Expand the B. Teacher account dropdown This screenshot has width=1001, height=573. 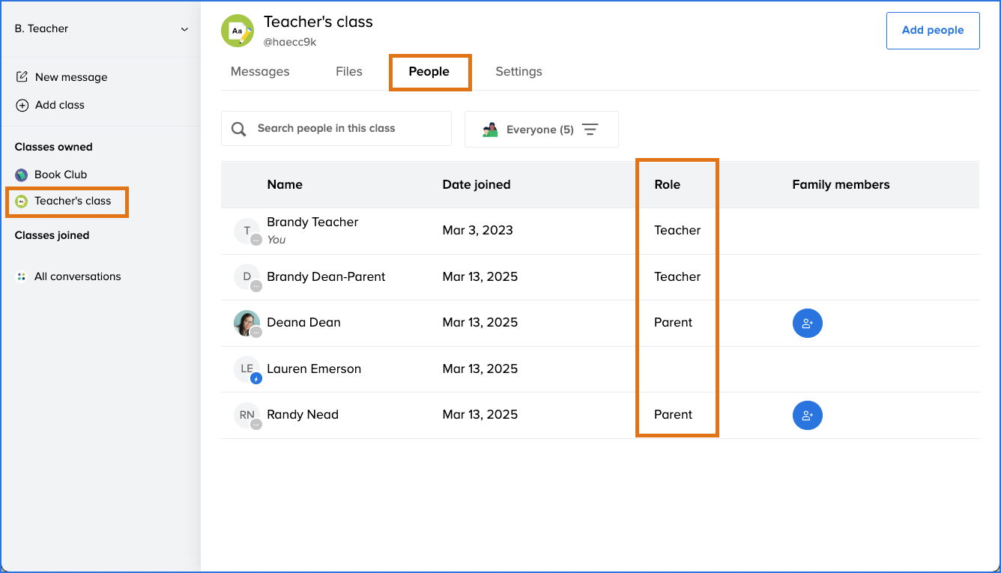click(x=184, y=29)
